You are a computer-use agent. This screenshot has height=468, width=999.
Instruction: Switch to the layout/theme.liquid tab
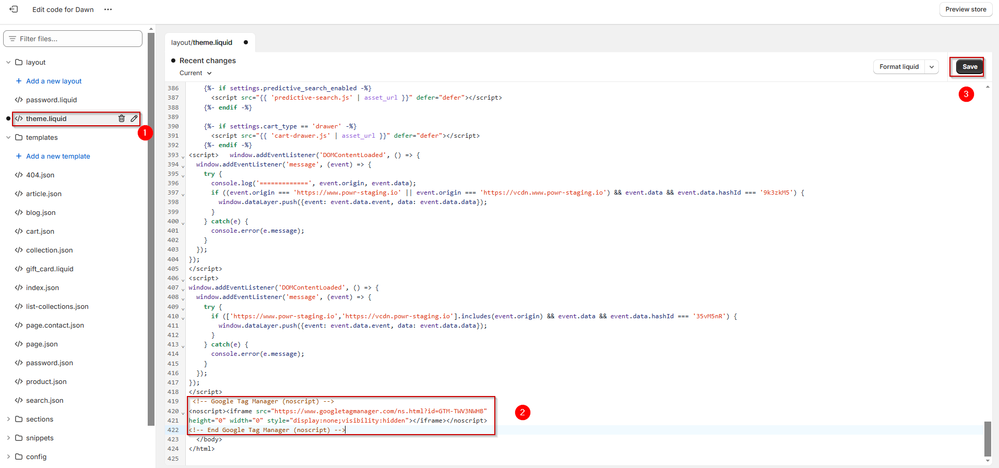pos(209,42)
